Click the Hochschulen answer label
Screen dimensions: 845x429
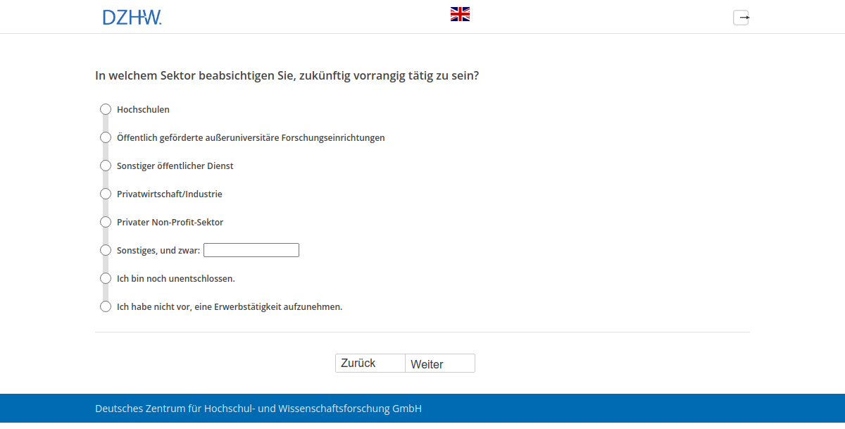click(144, 109)
